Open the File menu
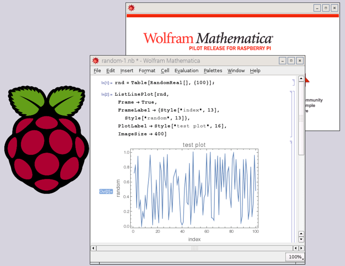This screenshot has height=266, width=345. tap(97, 71)
